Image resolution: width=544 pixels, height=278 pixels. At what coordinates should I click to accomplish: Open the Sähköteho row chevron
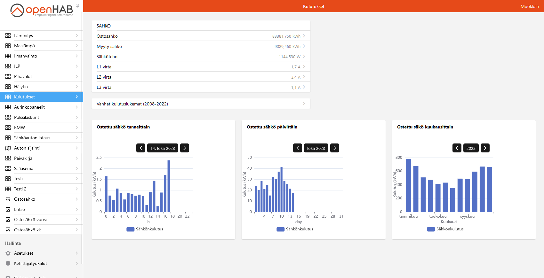[304, 57]
